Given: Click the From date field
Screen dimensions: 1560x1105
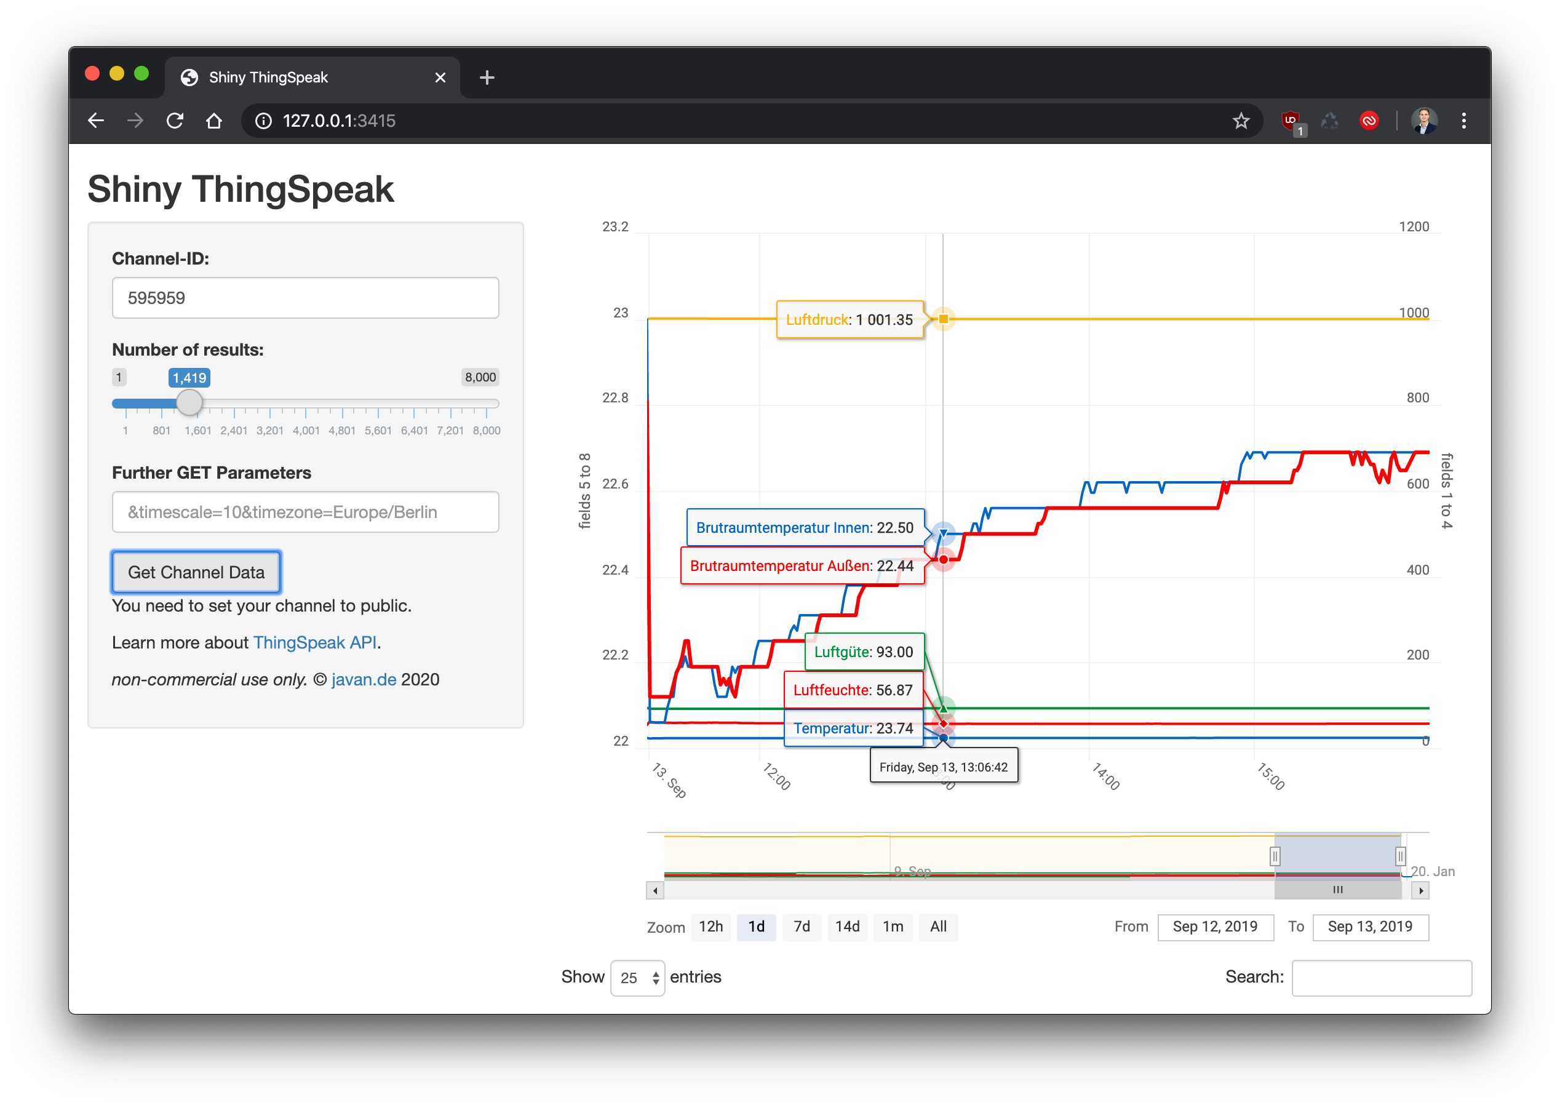Looking at the screenshot, I should [x=1214, y=926].
